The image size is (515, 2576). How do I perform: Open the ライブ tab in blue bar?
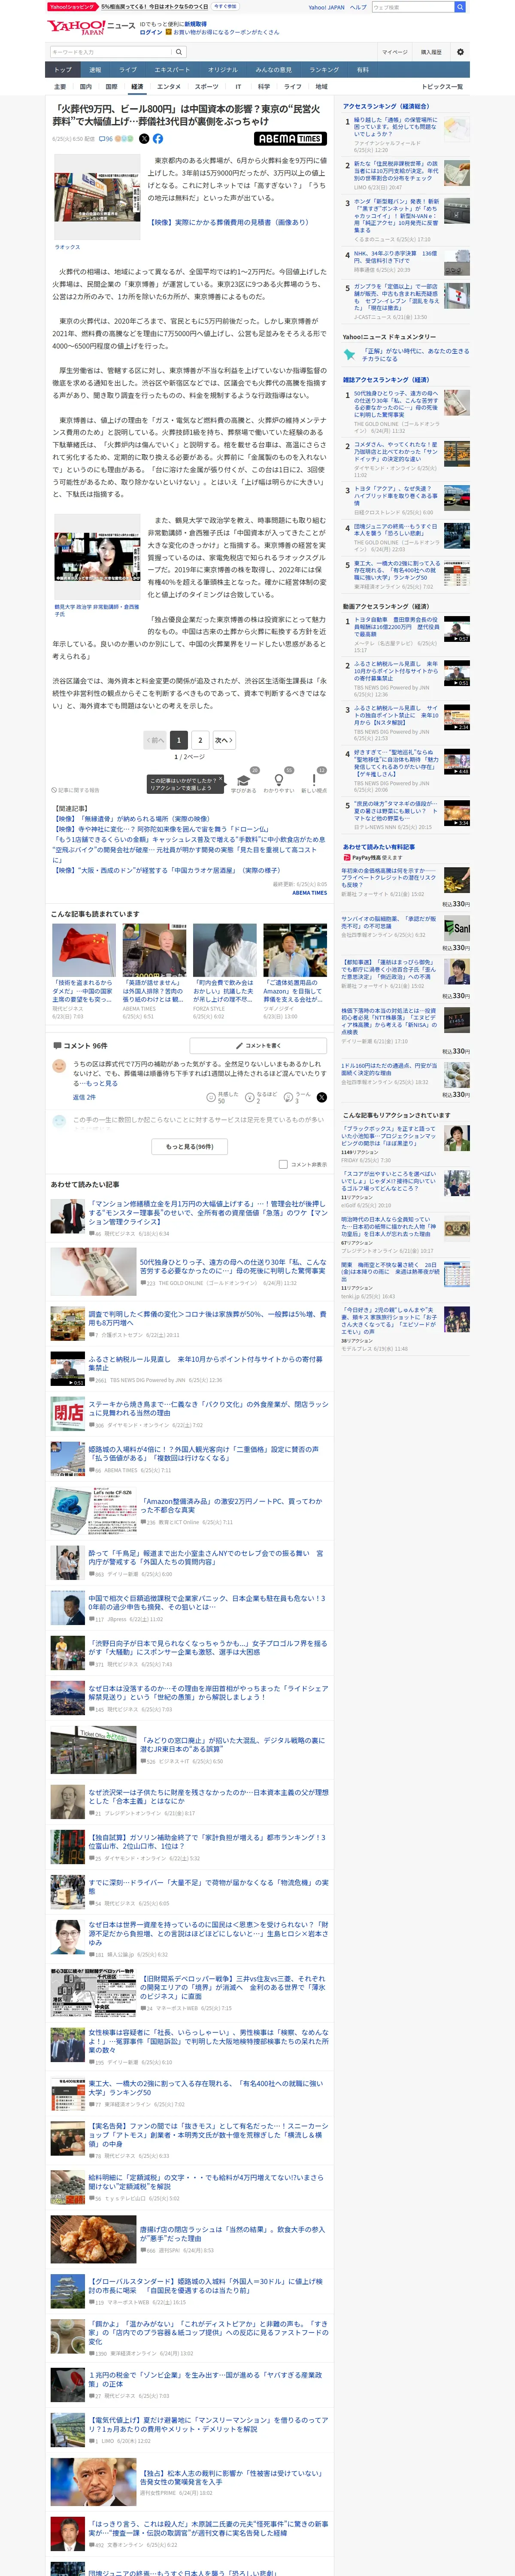[x=128, y=70]
